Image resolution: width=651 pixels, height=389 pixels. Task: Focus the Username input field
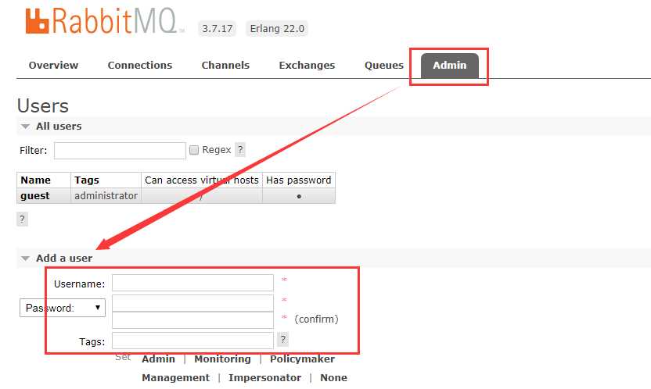pyautogui.click(x=192, y=283)
